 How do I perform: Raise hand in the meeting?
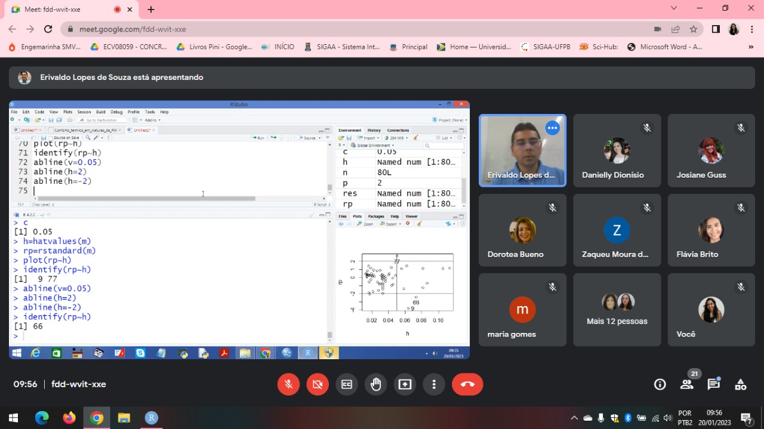pyautogui.click(x=376, y=384)
